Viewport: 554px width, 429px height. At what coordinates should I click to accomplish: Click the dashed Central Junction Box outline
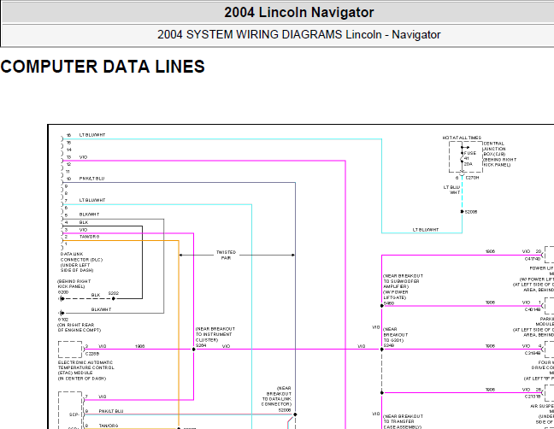coord(466,156)
